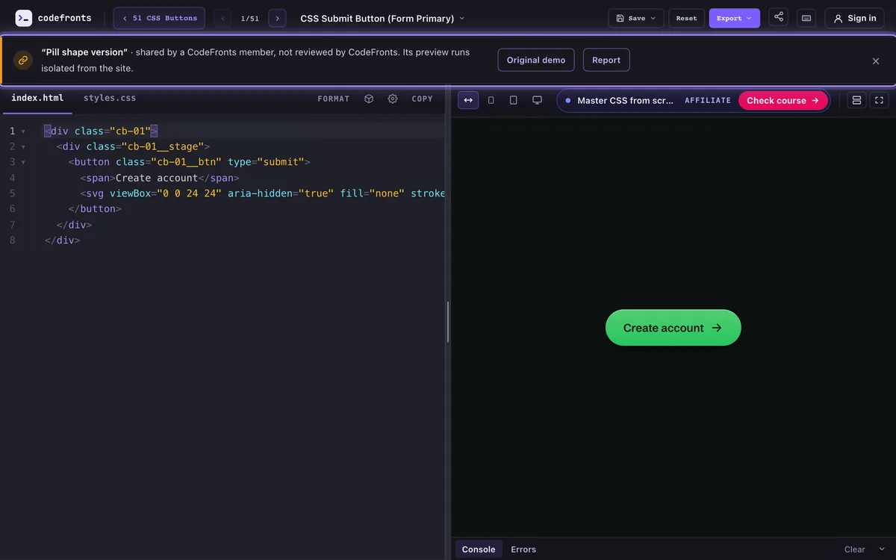This screenshot has width=896, height=560.
Task: Click the green Create account preview button
Action: 673,328
